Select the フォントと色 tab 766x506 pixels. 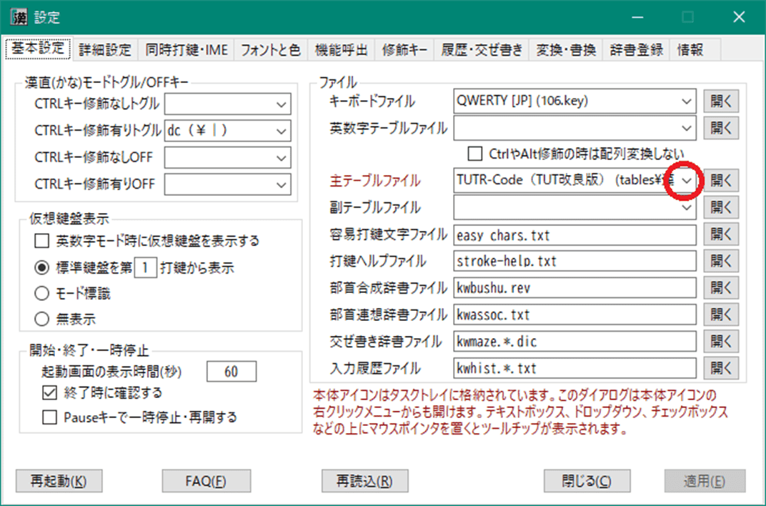click(271, 50)
